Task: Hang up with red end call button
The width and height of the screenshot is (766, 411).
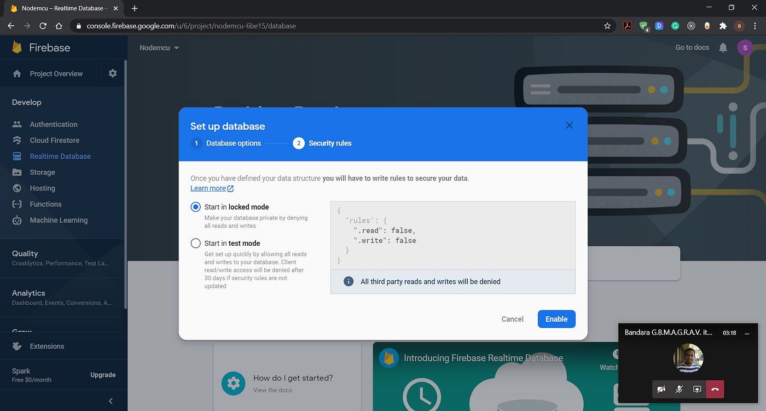Action: point(715,389)
